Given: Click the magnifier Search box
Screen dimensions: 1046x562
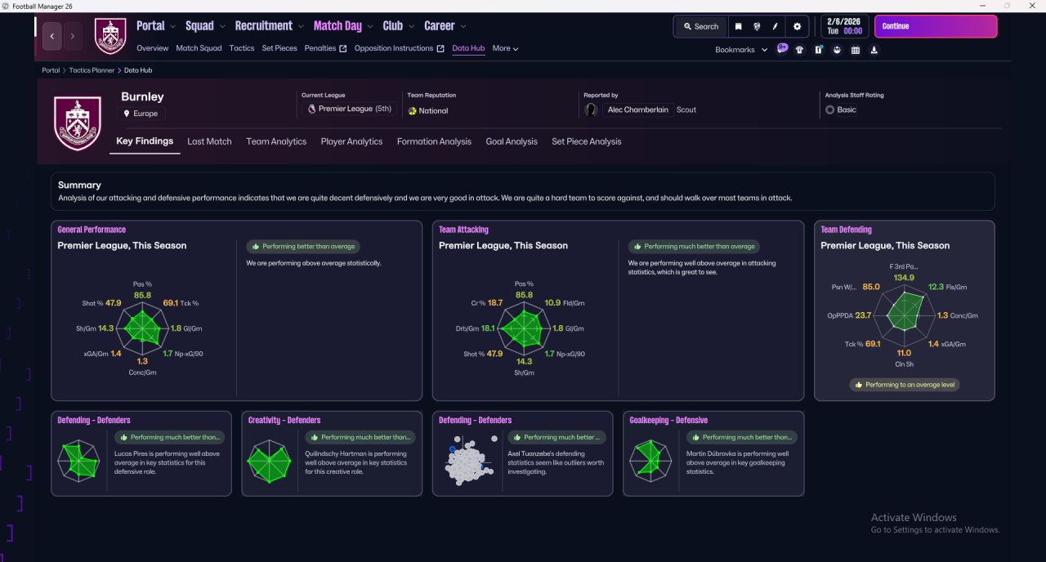Looking at the screenshot, I should click(700, 26).
